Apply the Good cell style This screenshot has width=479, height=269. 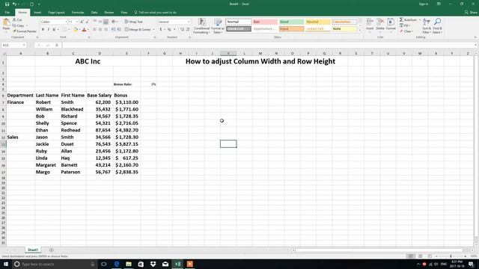coord(291,22)
